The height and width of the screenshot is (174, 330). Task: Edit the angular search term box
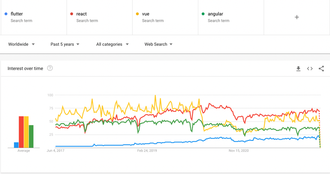pos(231,17)
